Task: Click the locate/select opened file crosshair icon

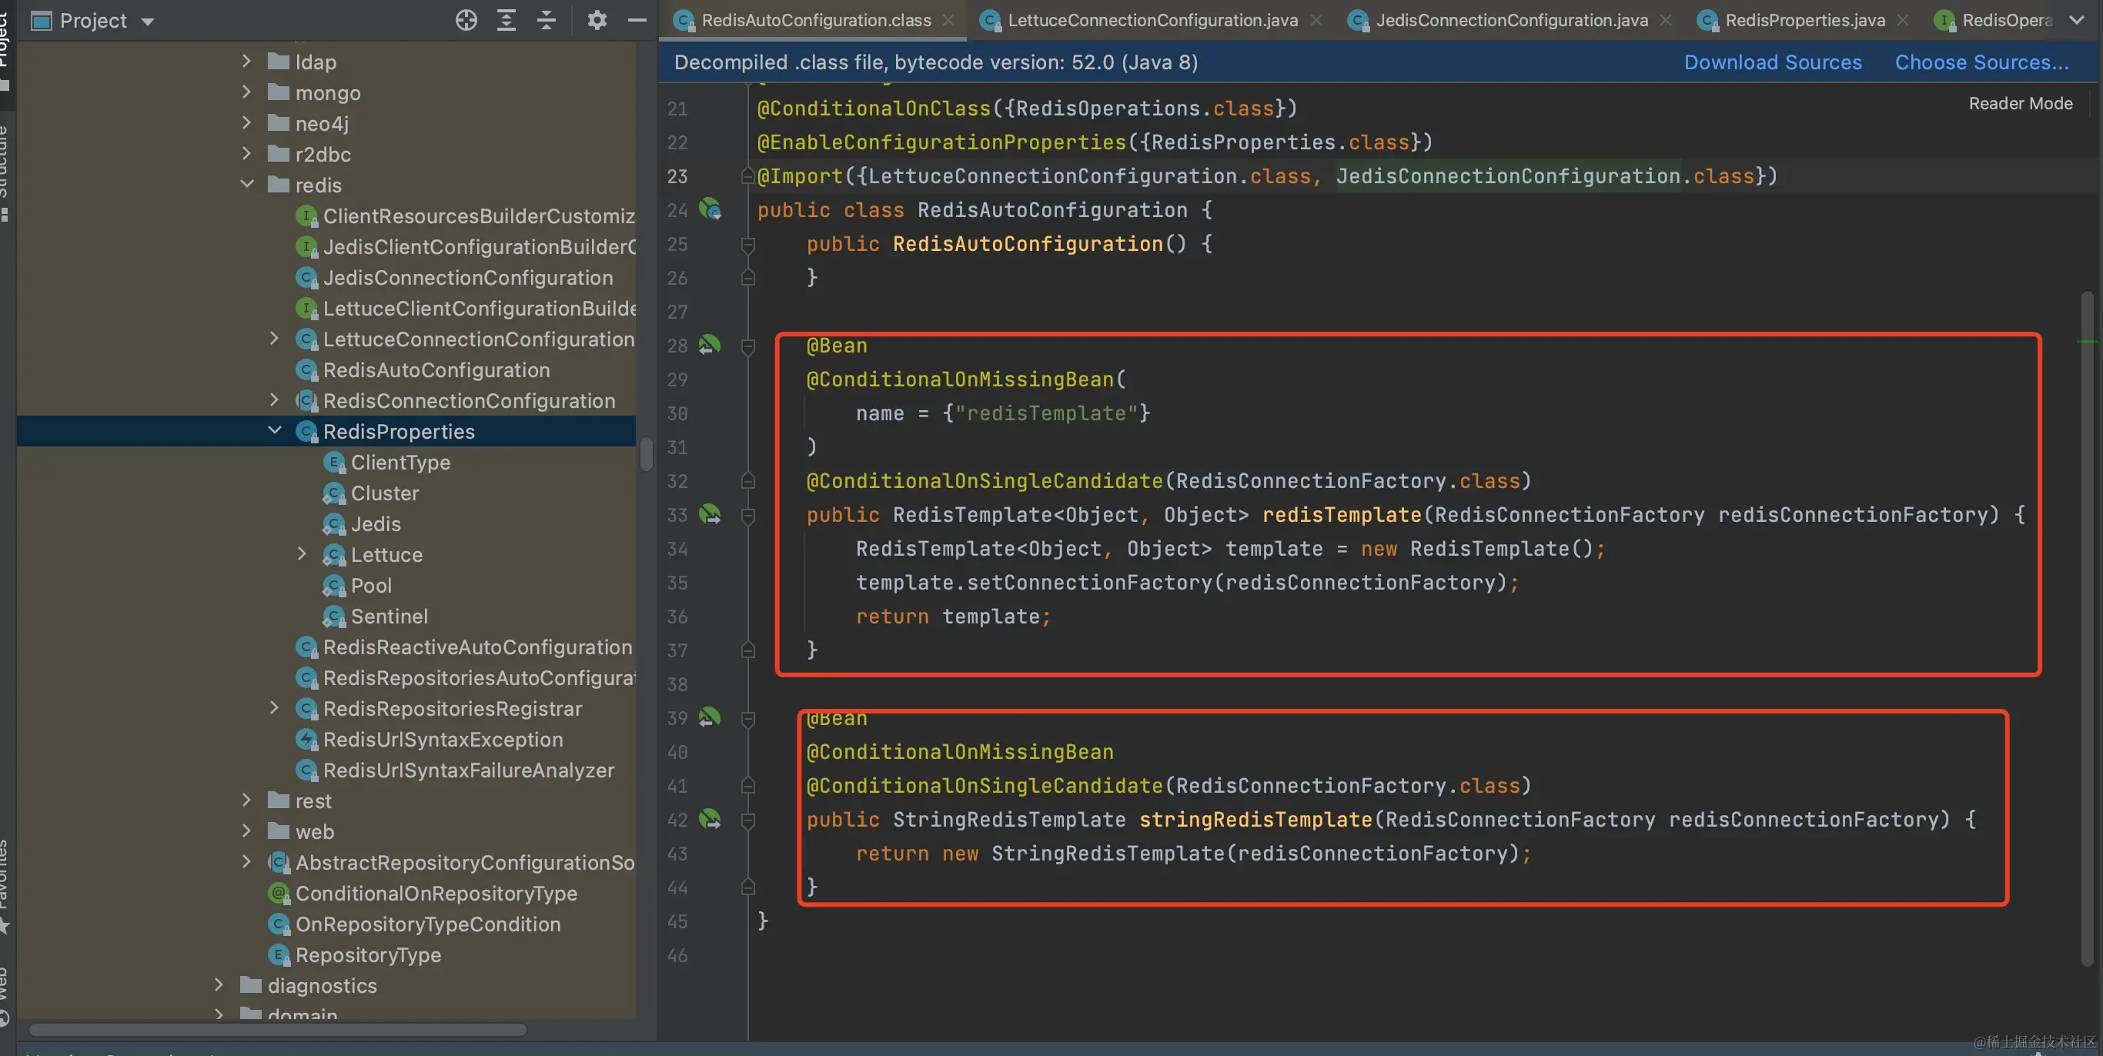Action: pos(466,21)
